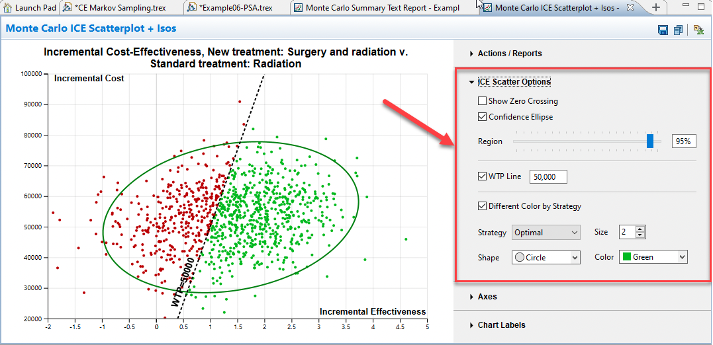
Task: Click the plus icon to add a tab
Action: point(656,7)
